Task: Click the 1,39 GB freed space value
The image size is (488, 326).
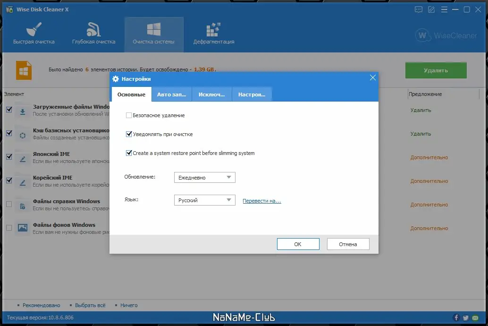Action: coord(204,69)
